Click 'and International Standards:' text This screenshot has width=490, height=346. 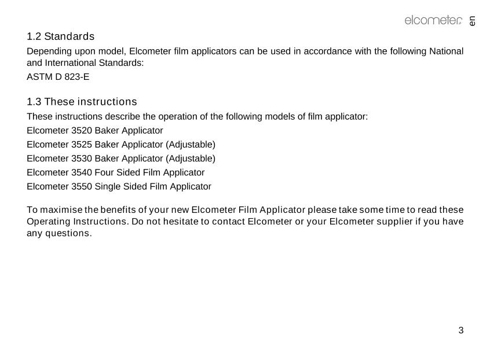click(x=85, y=62)
